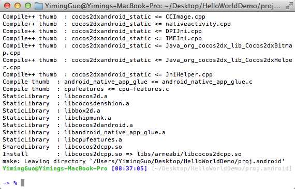Zoom the terminal with the green button
The image size is (295, 189).
(28, 6)
